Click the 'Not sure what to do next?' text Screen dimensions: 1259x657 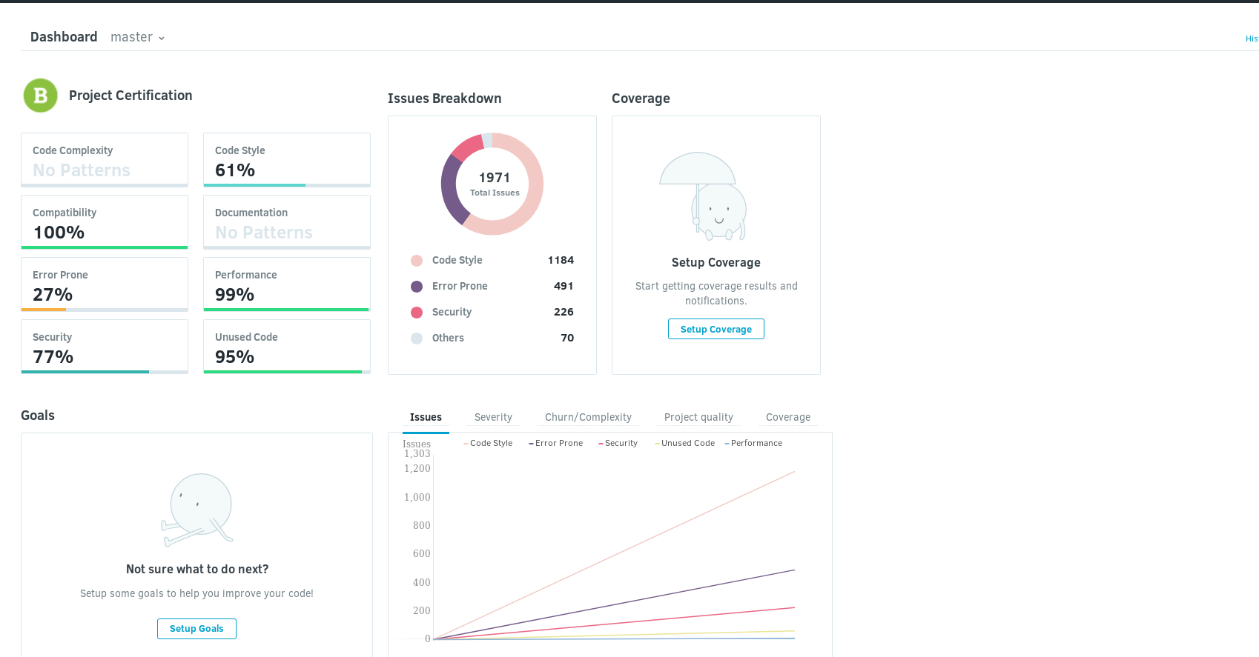pos(197,569)
